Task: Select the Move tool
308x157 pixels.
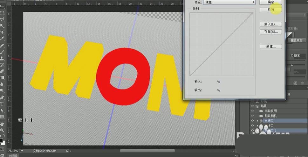Action: 2,6
